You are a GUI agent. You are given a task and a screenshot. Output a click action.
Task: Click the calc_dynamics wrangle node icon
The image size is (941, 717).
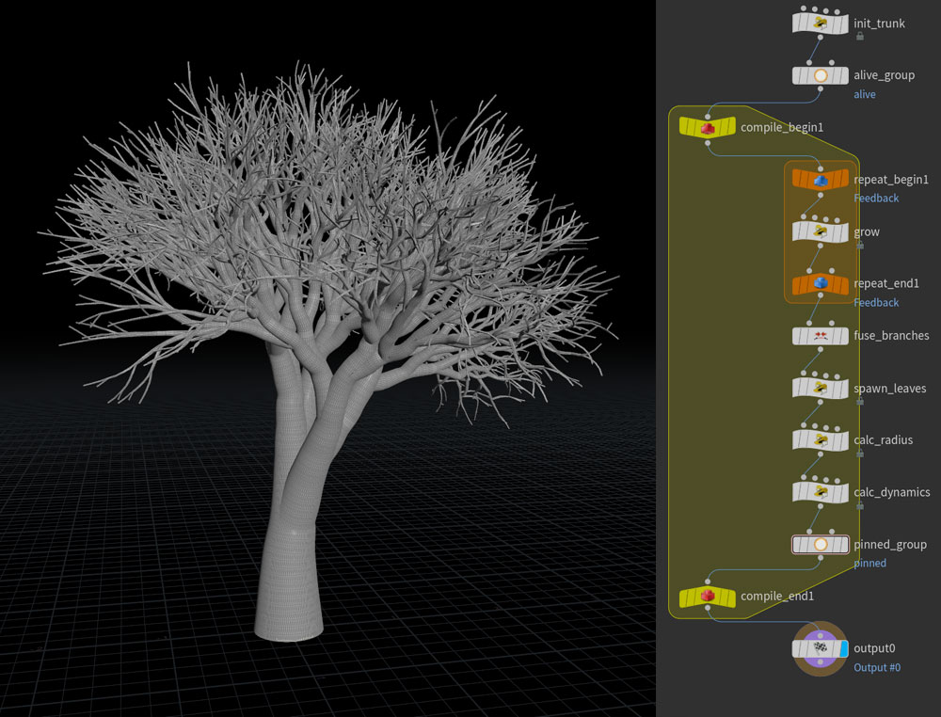click(x=820, y=492)
